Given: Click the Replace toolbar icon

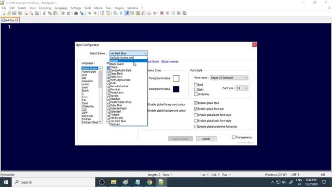Looking at the screenshot, I should point(81,13).
